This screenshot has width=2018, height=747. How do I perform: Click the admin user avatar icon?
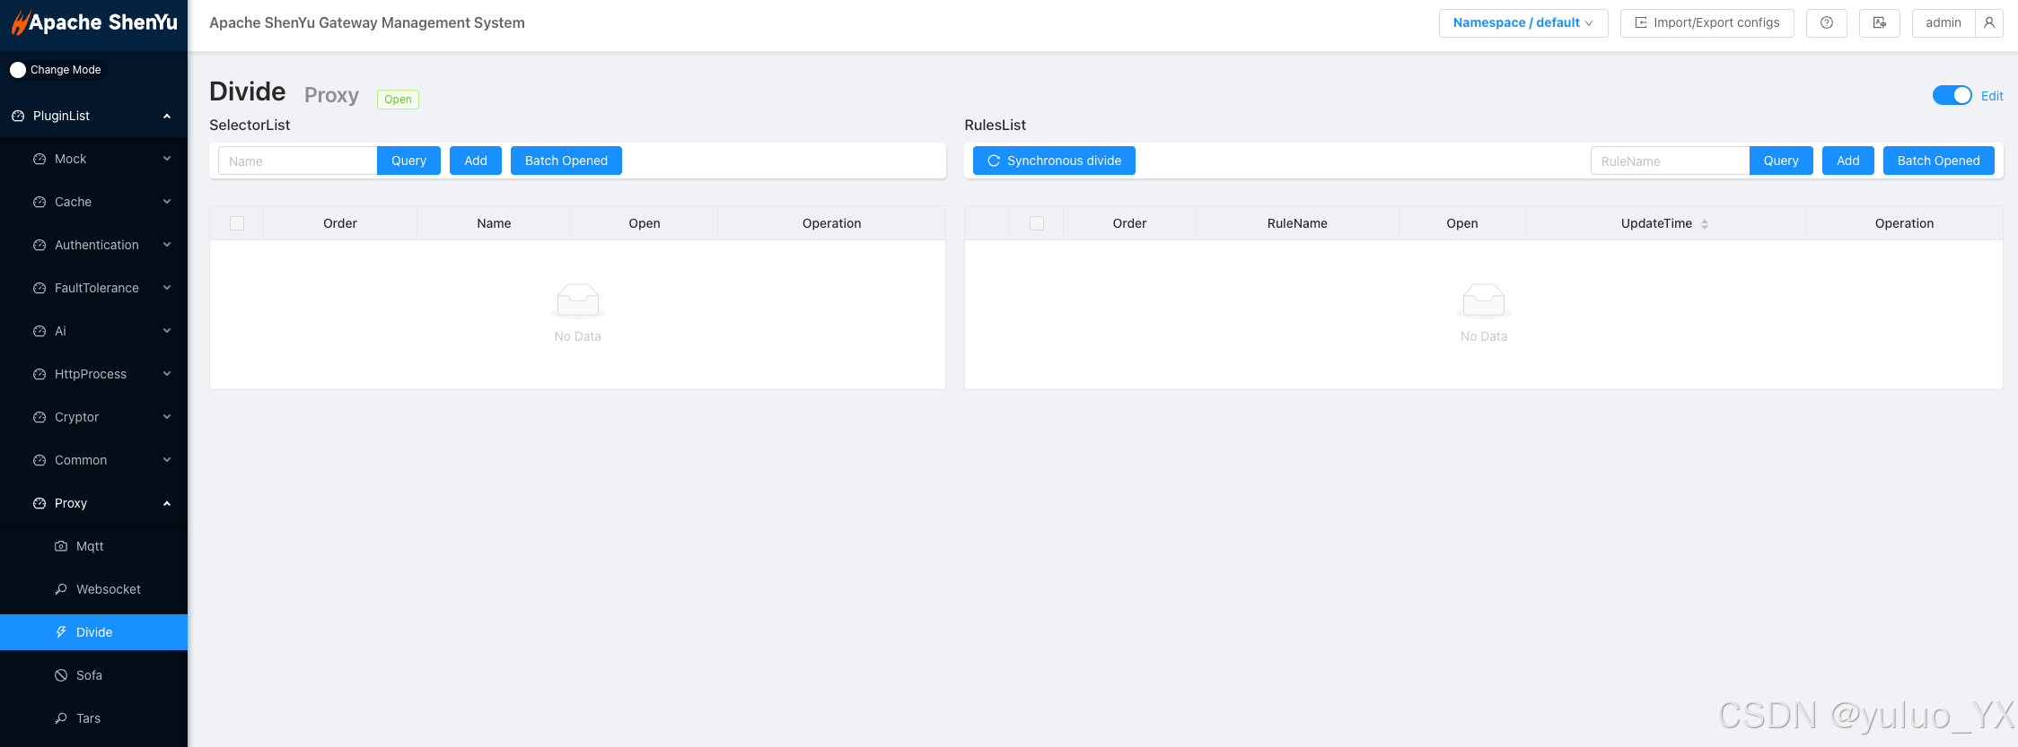pos(1989,23)
